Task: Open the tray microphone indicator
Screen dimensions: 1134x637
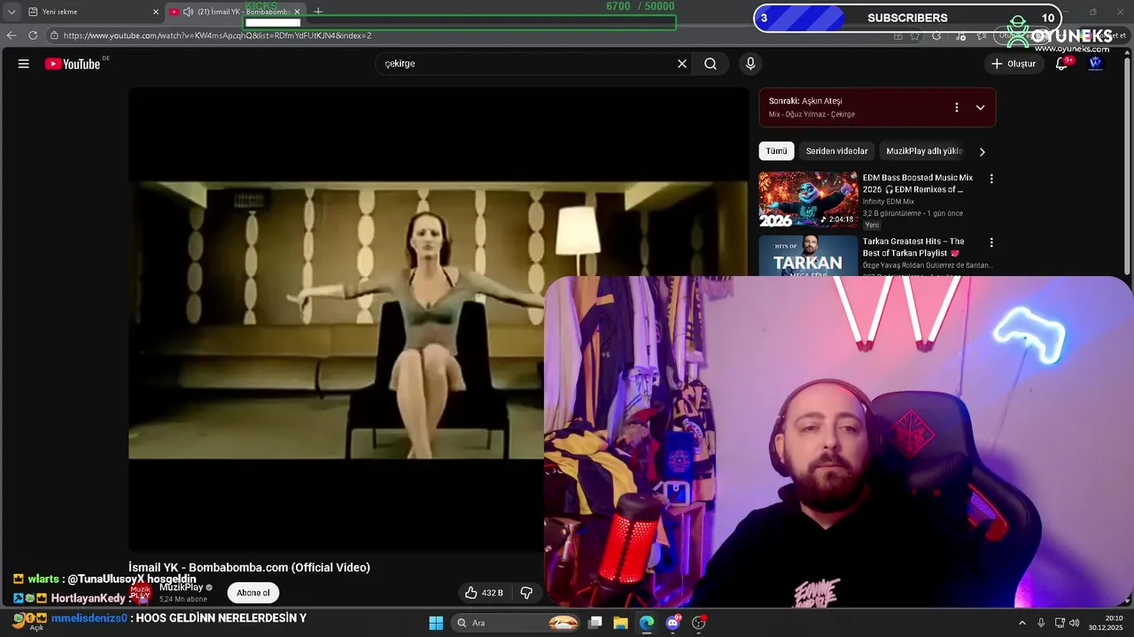Action: point(1041,623)
